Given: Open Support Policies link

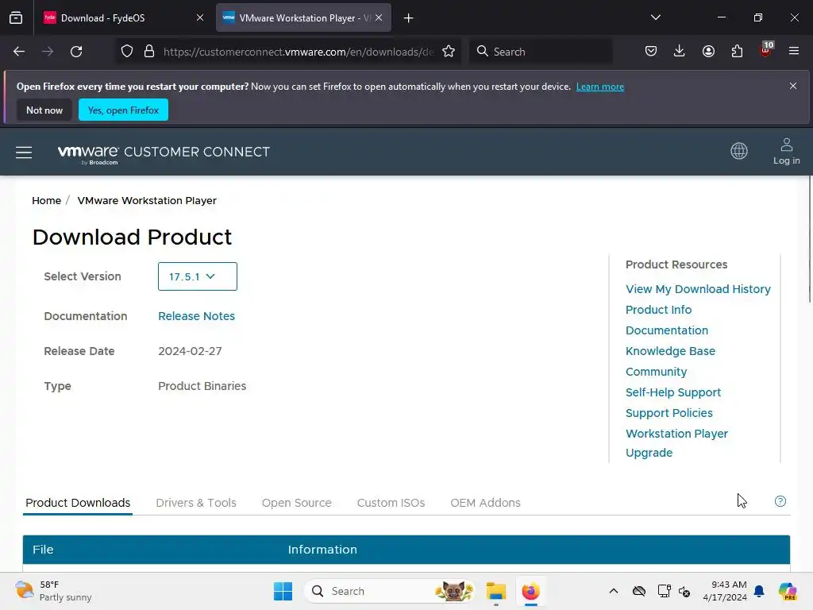Looking at the screenshot, I should click(x=669, y=413).
